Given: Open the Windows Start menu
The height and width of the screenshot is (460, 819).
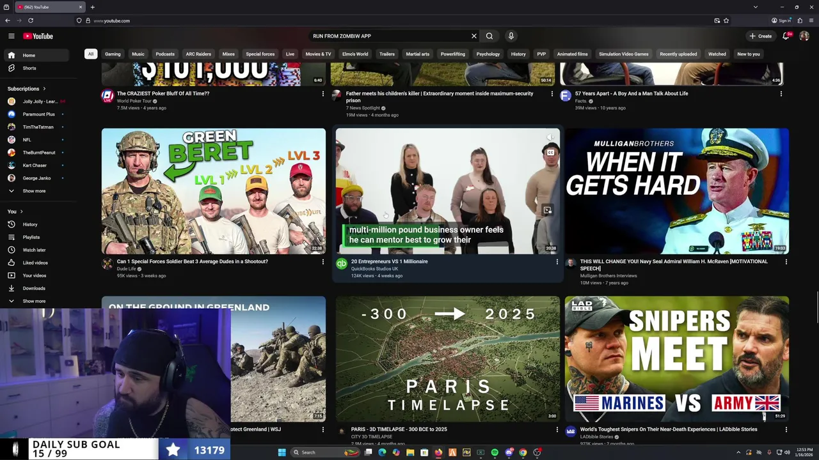Looking at the screenshot, I should 282,452.
